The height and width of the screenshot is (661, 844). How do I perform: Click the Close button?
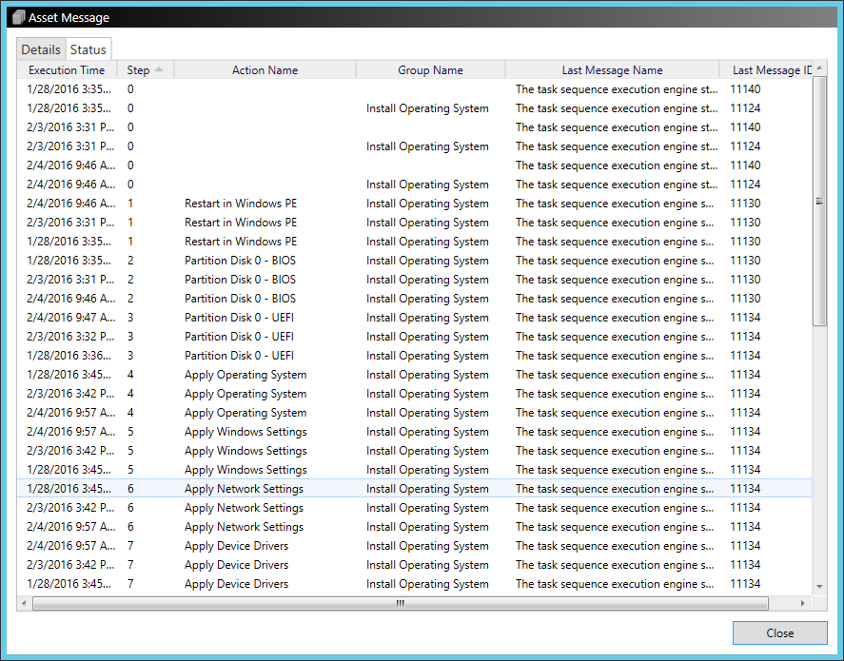tap(779, 632)
